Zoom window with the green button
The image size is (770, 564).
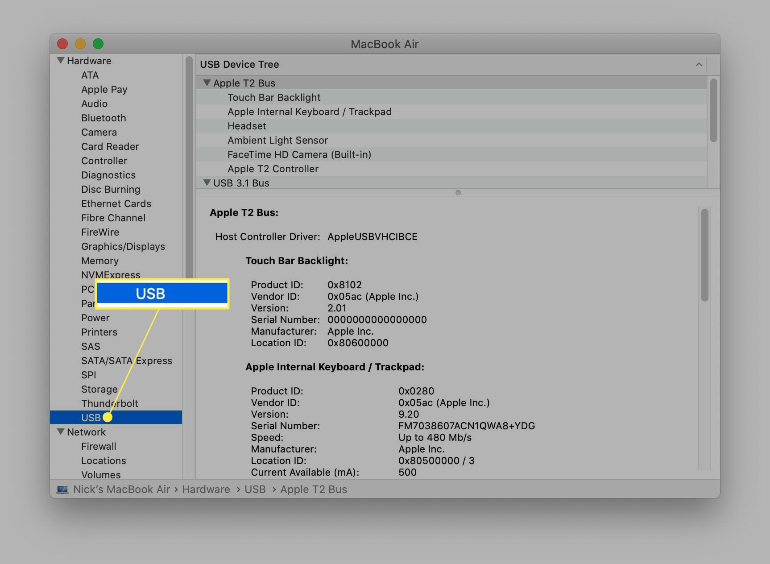coord(98,44)
